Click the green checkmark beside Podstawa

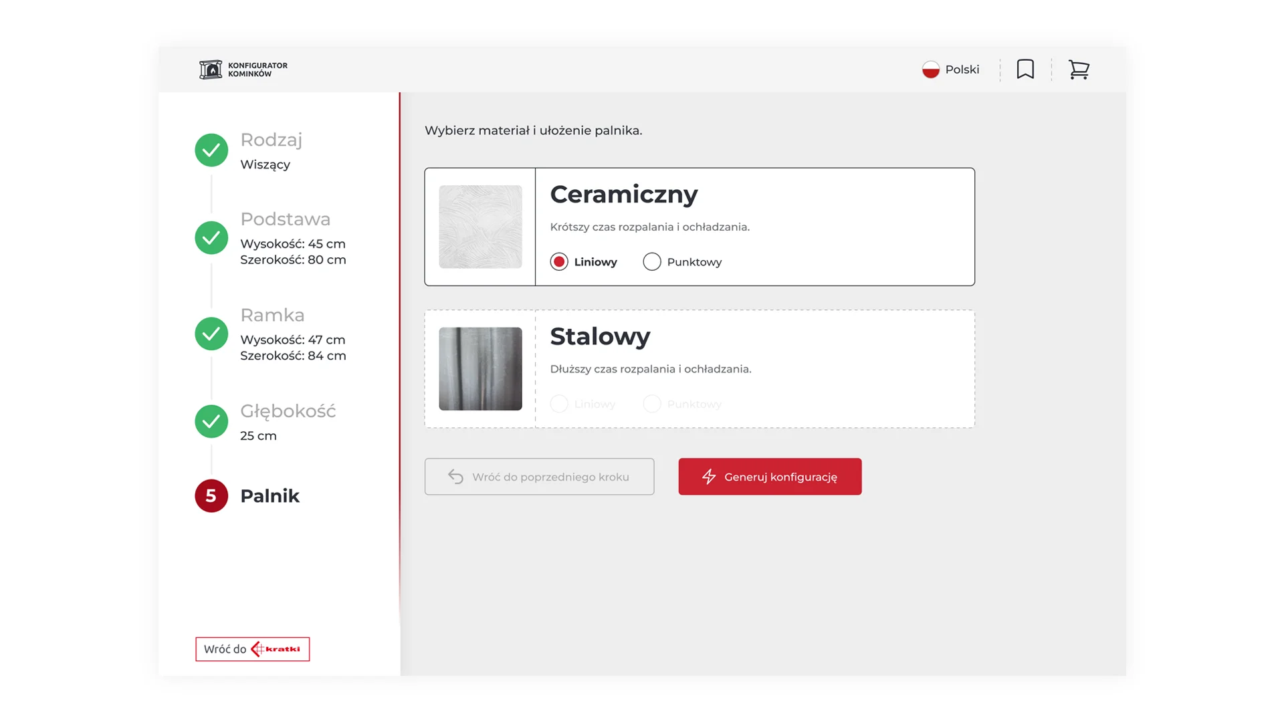[211, 238]
